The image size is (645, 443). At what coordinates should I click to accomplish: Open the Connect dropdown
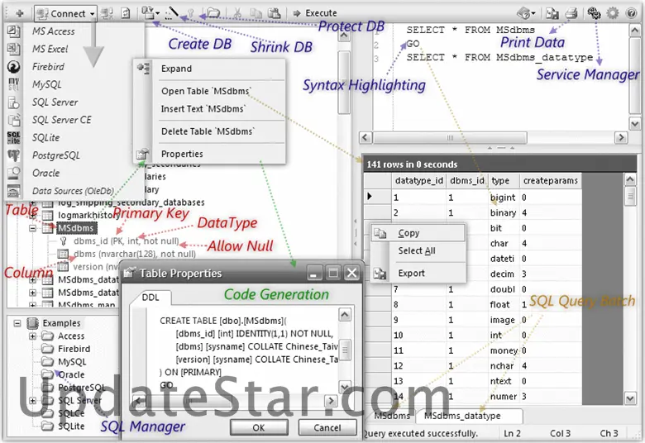66,13
